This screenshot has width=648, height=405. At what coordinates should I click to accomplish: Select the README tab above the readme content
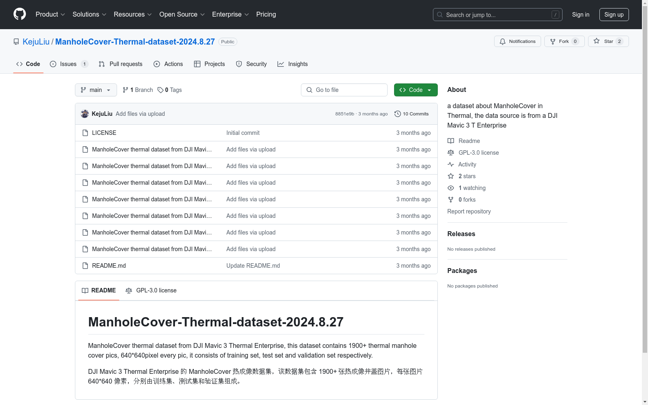coord(99,290)
